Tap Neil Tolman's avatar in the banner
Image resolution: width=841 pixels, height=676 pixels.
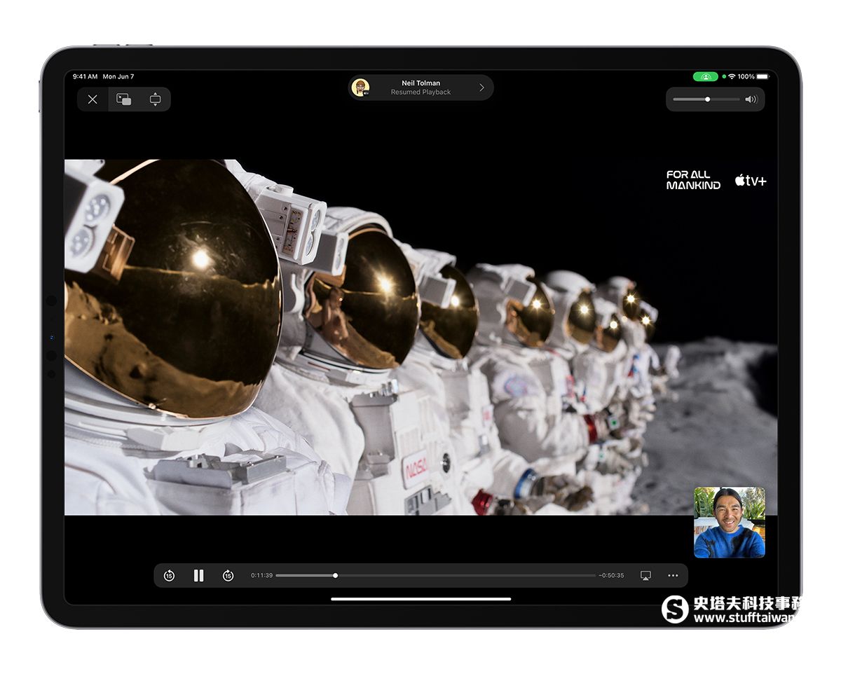coord(361,88)
